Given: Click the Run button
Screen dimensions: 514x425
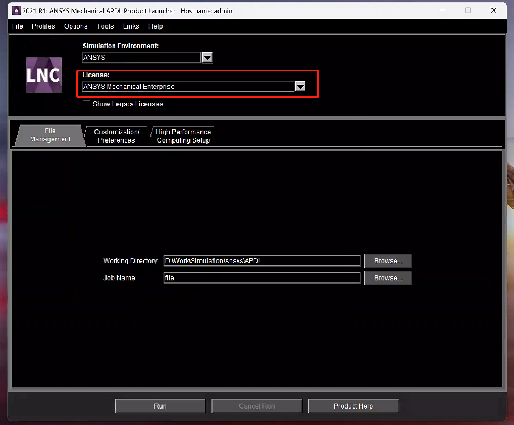Looking at the screenshot, I should 160,406.
